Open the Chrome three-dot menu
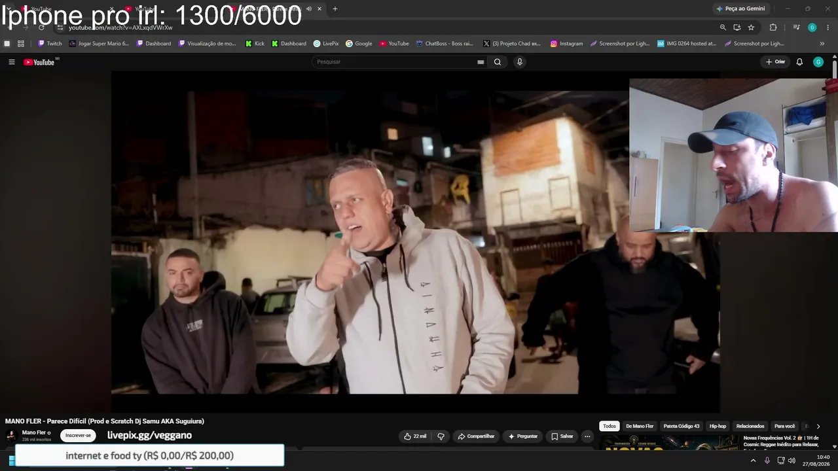 828,27
